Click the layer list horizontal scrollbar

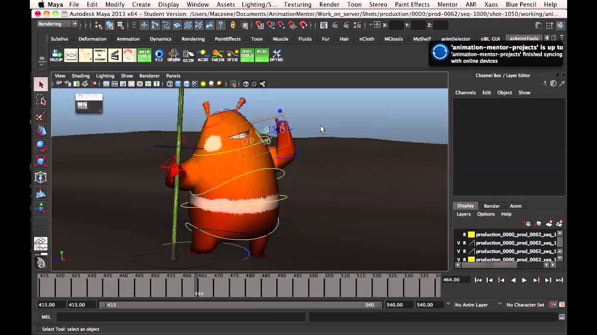[x=488, y=265]
